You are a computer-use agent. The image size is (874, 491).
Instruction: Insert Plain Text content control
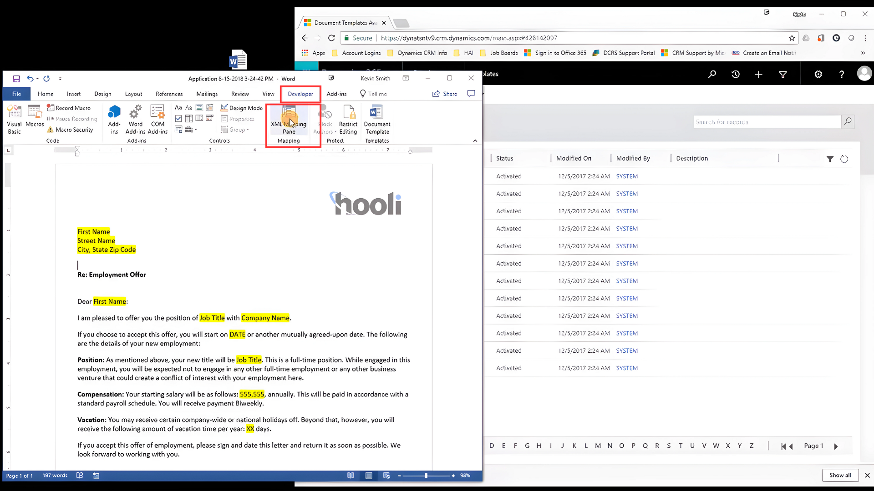[188, 108]
